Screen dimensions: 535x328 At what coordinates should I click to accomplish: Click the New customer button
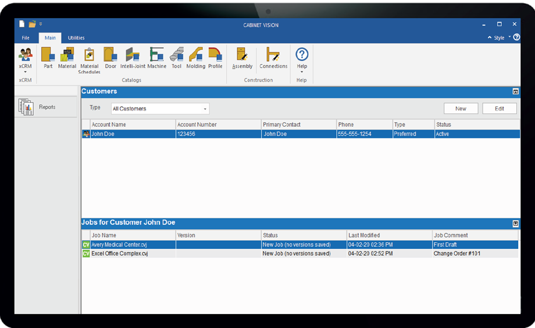[x=461, y=109]
